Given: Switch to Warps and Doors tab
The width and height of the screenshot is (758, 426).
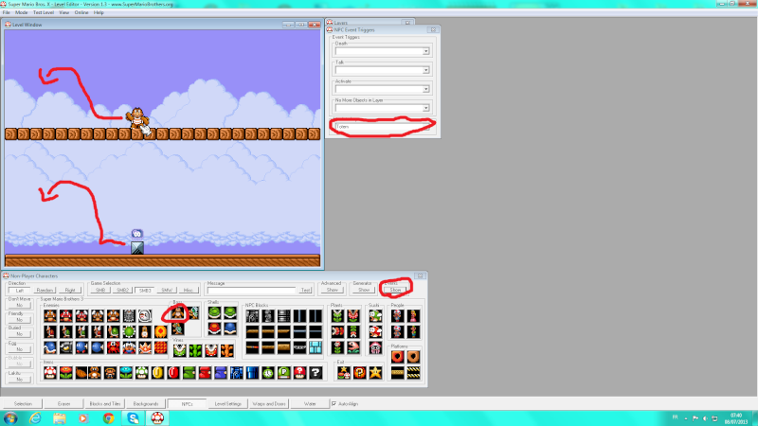Looking at the screenshot, I should click(x=269, y=404).
